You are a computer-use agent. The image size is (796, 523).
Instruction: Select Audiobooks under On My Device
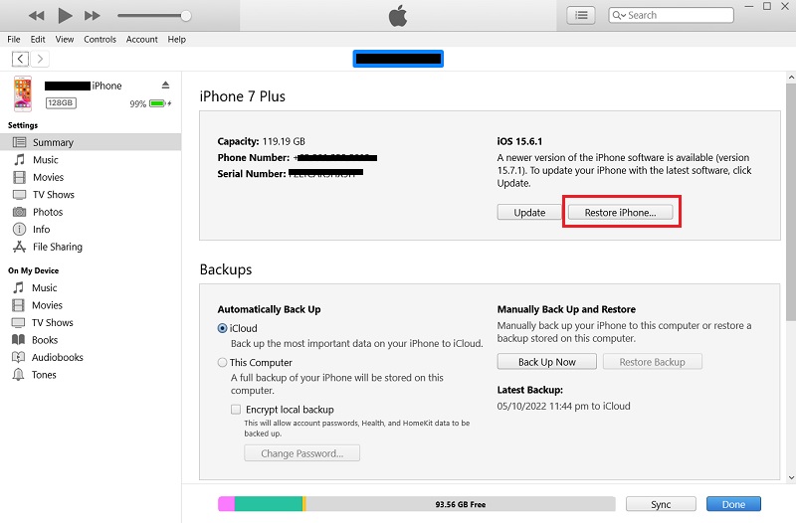click(x=57, y=357)
